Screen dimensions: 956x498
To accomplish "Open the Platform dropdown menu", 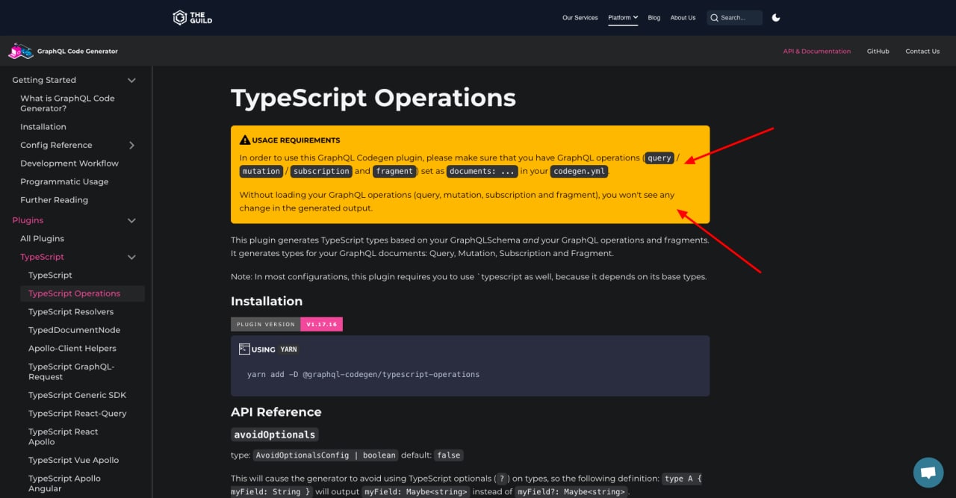I will tap(623, 17).
